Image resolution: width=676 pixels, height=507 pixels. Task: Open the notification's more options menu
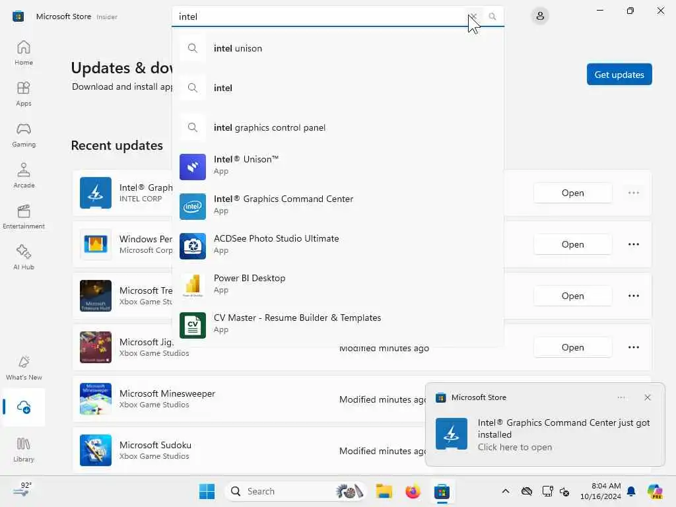point(621,397)
